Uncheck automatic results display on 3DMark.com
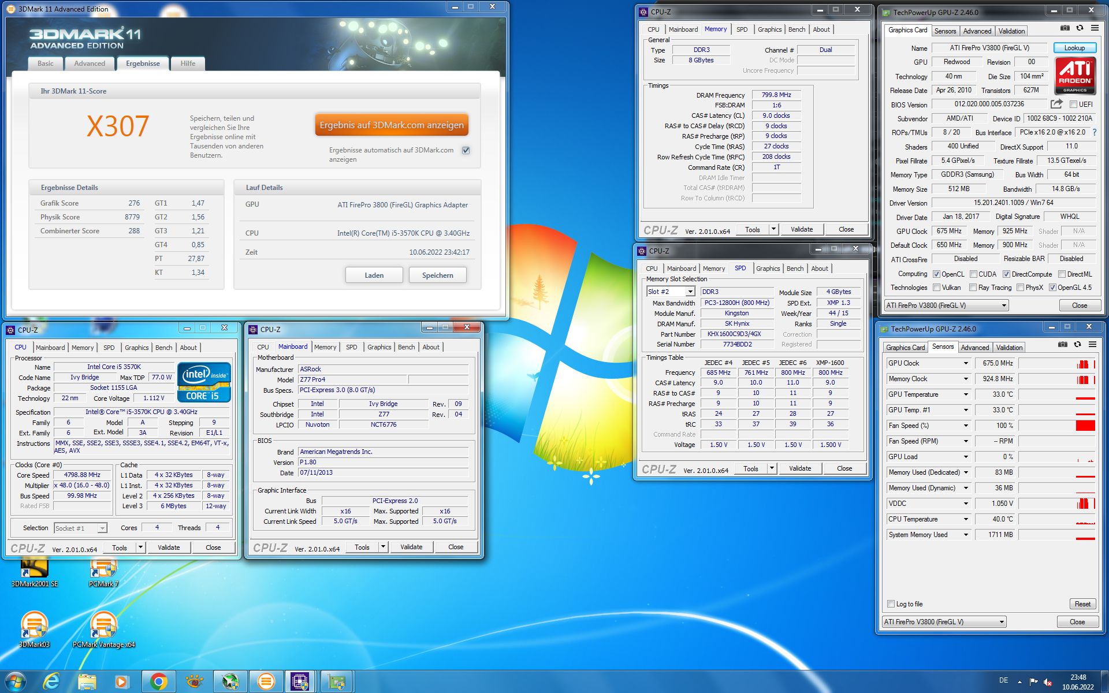 (466, 150)
